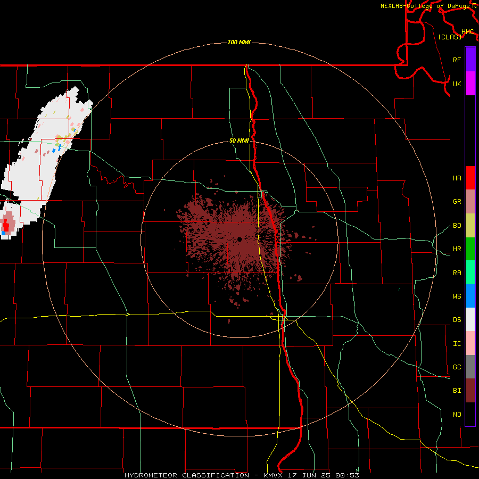This screenshot has width=479, height=479.
Task: Click the HA red legend swatch
Action: point(470,178)
